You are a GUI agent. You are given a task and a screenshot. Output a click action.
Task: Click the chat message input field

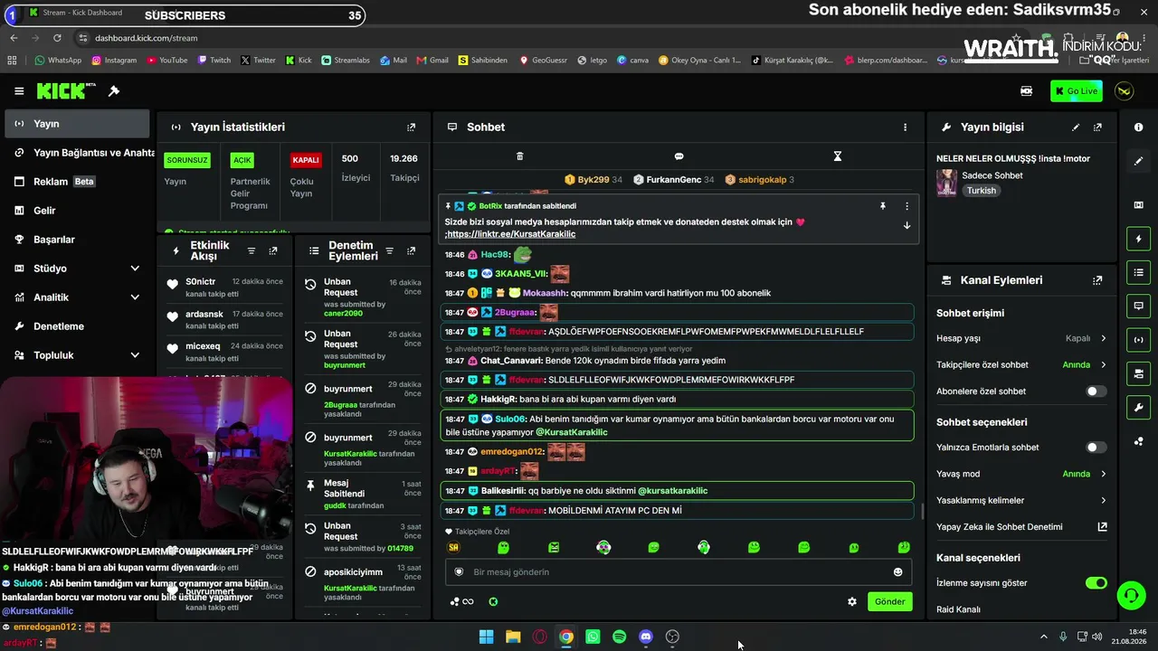[x=679, y=572]
